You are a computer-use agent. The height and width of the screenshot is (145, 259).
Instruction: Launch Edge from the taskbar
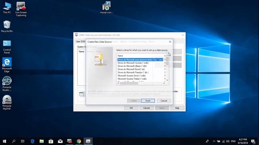pos(32,141)
